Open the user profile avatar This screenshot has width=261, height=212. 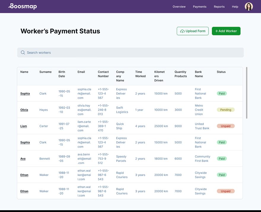tap(249, 7)
